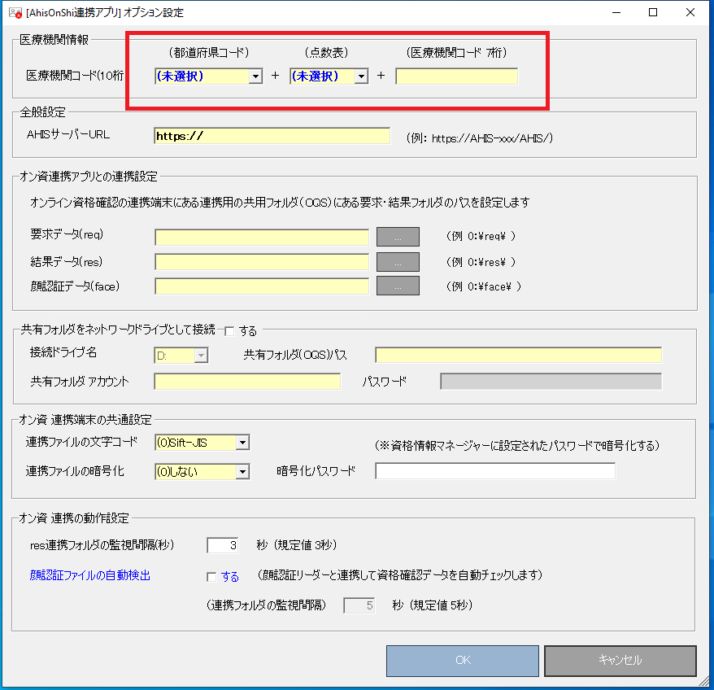Enable 顔認証ファイルの自動検出 checkbox
The height and width of the screenshot is (690, 714).
[211, 577]
